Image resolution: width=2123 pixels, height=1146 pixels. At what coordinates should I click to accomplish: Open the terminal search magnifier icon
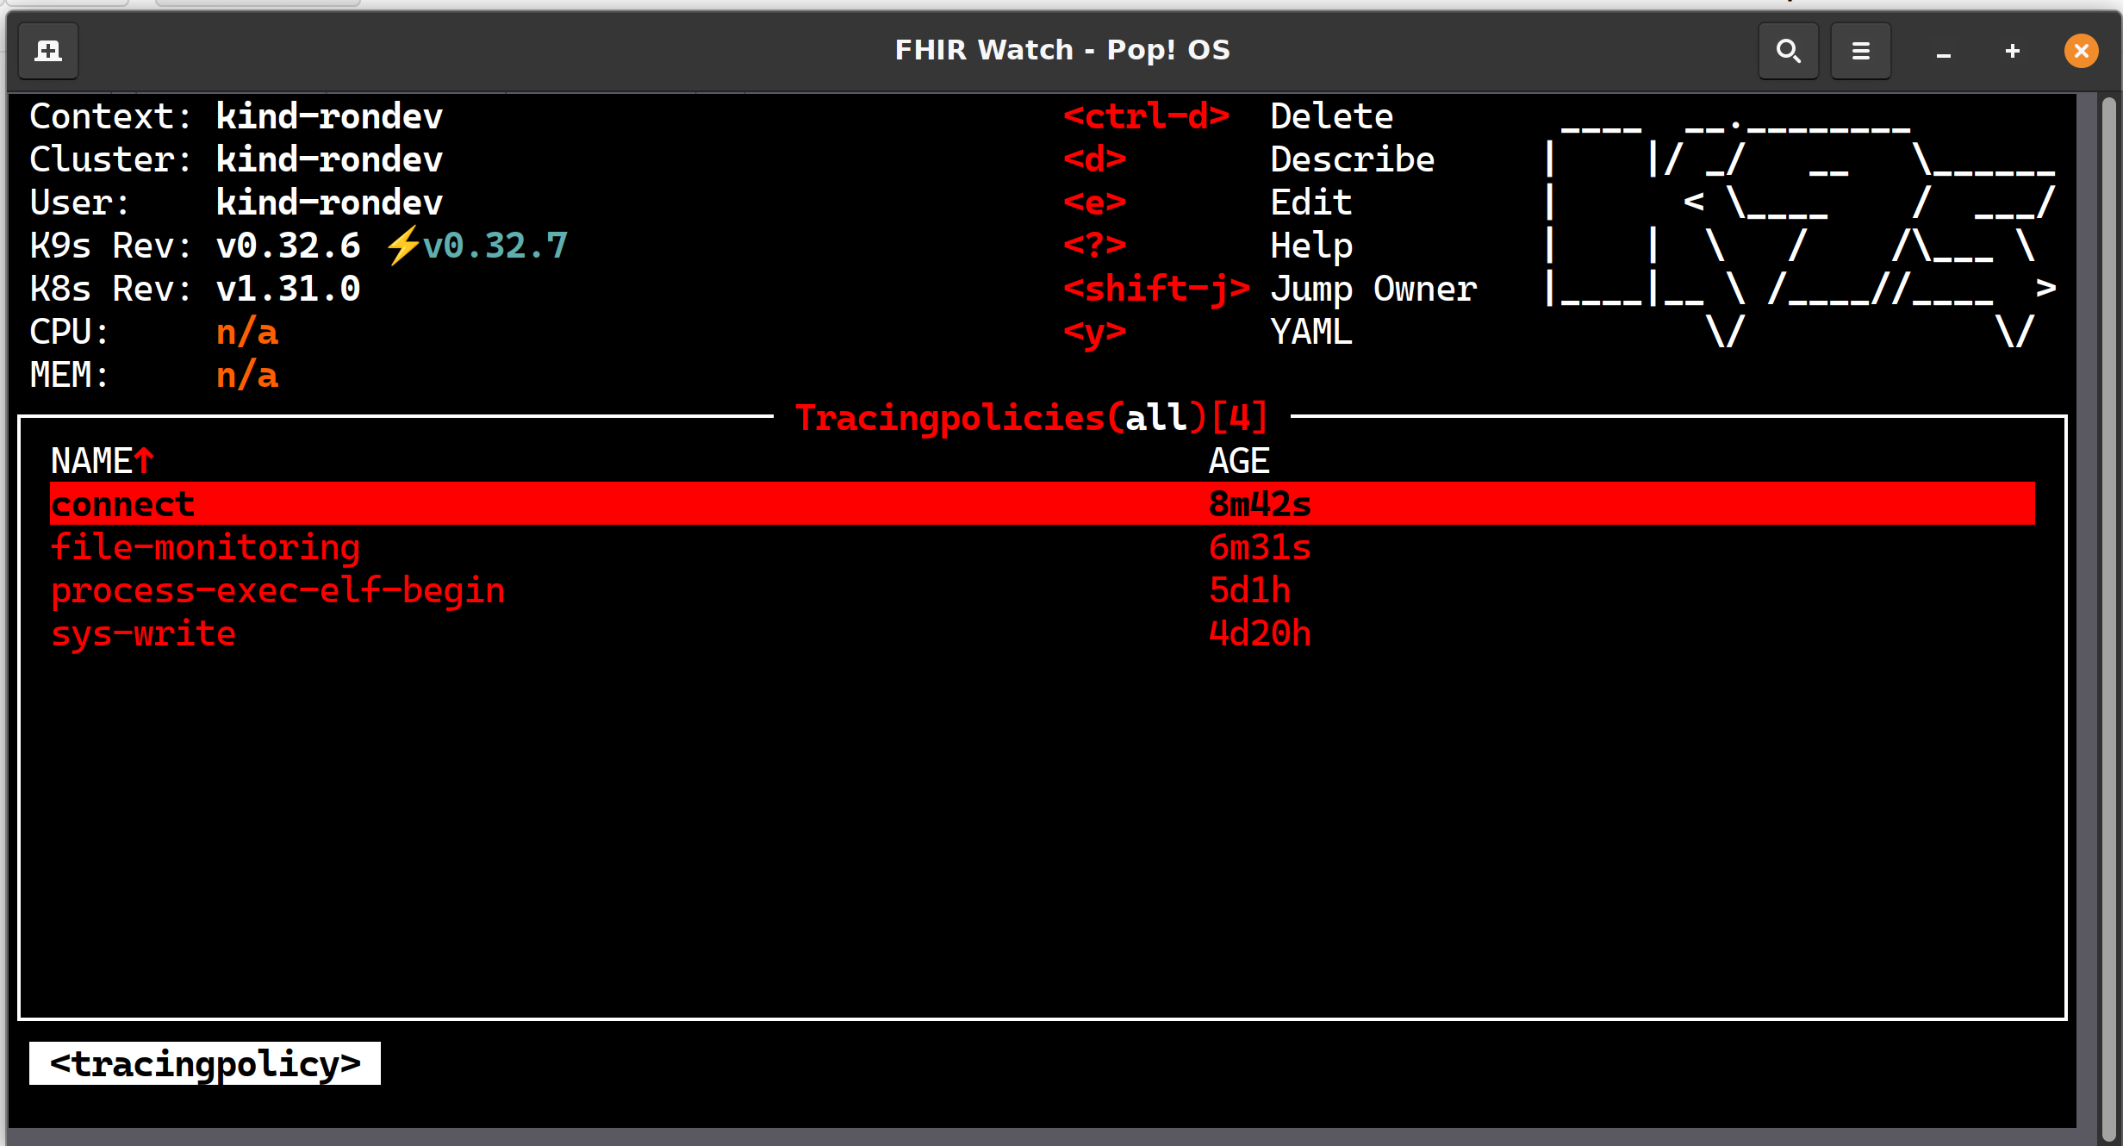1788,51
